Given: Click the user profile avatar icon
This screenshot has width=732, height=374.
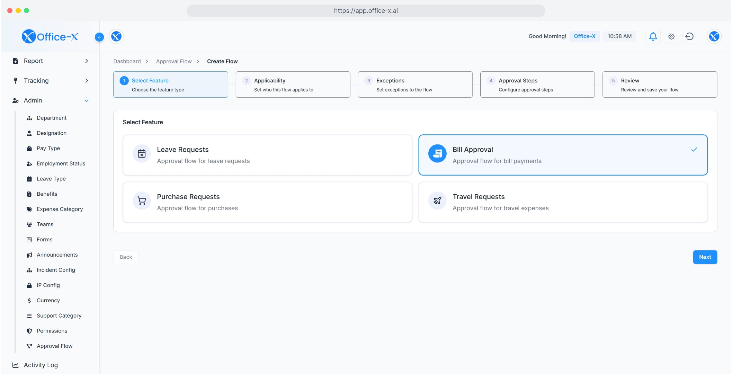Looking at the screenshot, I should tap(714, 36).
